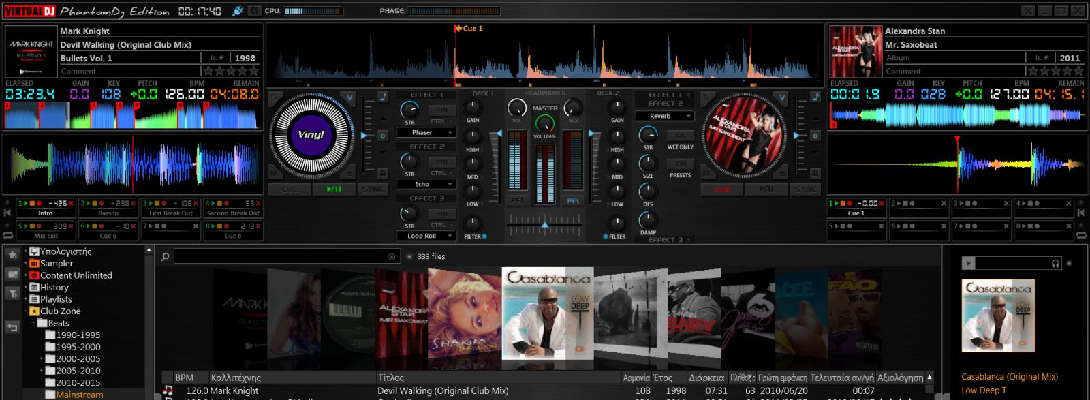Delete the Intro hot cue with its red X
This screenshot has height=400, width=1090.
(72, 203)
